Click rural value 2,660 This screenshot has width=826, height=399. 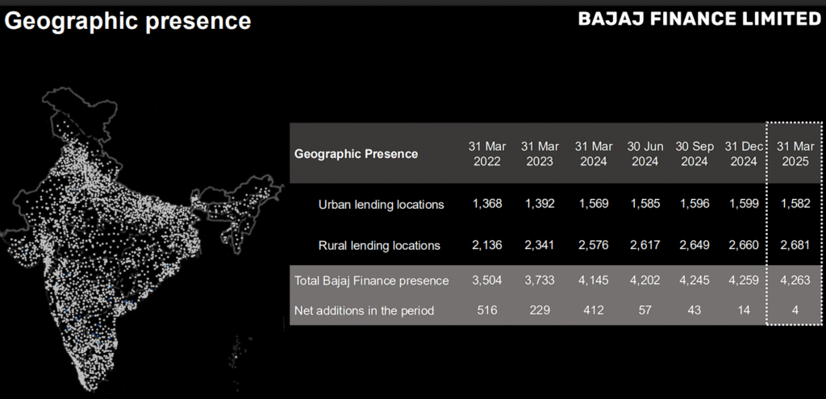click(744, 245)
